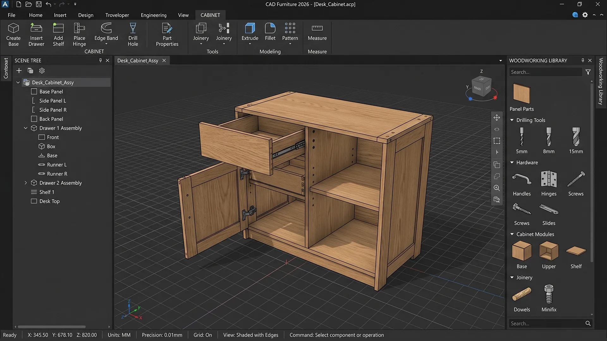The width and height of the screenshot is (607, 341).
Task: Click the Woodworking Library search field
Action: [545, 72]
